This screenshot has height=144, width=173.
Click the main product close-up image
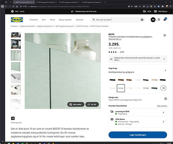[x=63, y=71]
